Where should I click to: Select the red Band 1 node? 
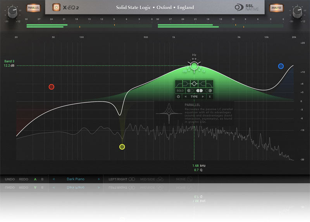pos(52,87)
